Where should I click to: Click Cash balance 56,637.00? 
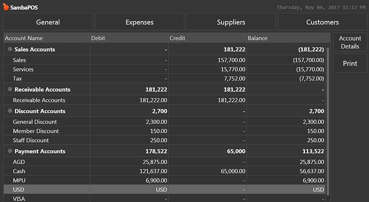tap(312, 171)
